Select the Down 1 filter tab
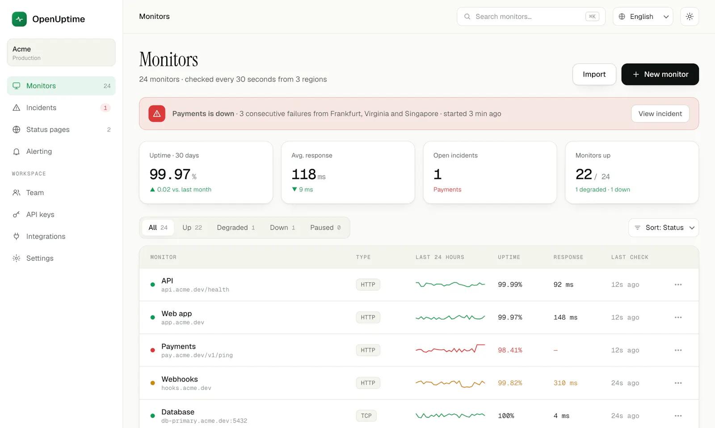 click(x=282, y=228)
